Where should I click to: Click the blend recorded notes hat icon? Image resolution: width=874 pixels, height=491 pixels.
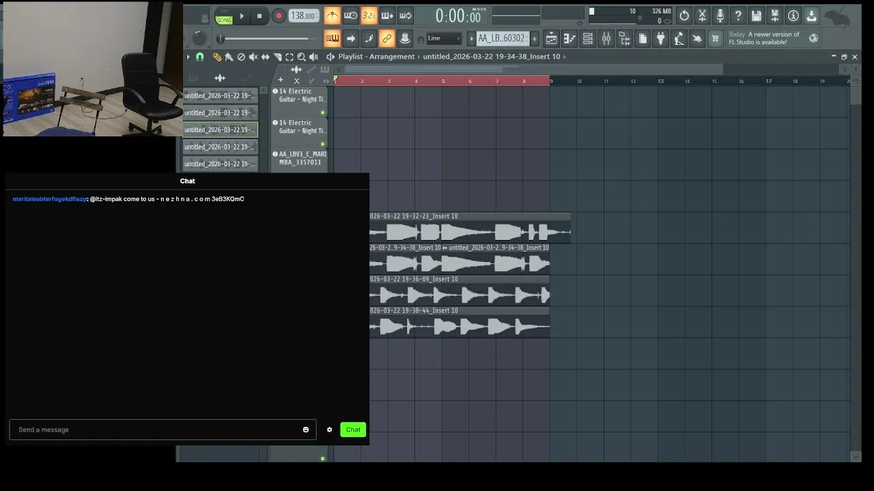pos(405,38)
